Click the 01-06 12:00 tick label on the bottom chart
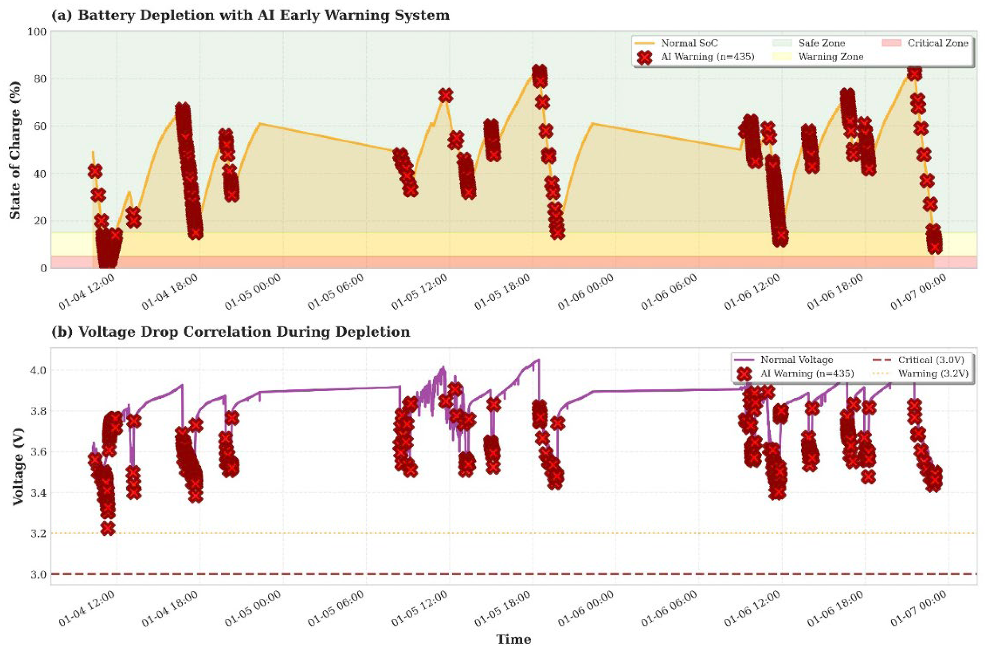The image size is (985, 653). click(x=752, y=608)
